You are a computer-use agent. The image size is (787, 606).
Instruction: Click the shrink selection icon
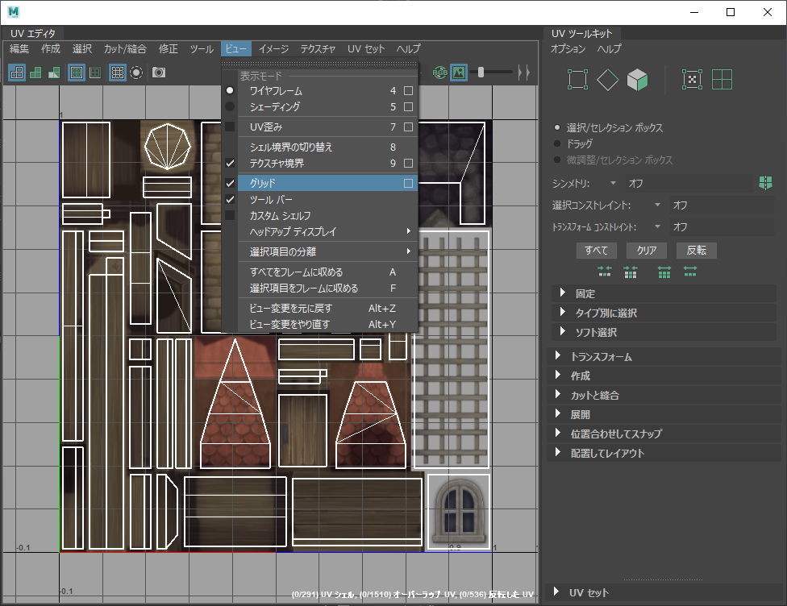604,272
